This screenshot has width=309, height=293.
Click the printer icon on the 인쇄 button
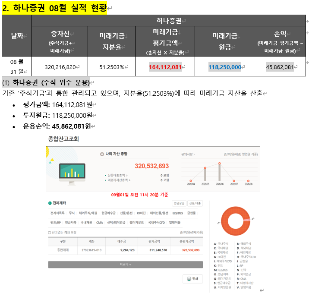point(189,279)
